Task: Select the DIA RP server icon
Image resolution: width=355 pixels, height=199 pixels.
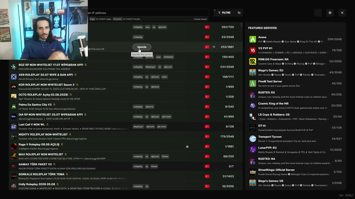Action: point(14,117)
